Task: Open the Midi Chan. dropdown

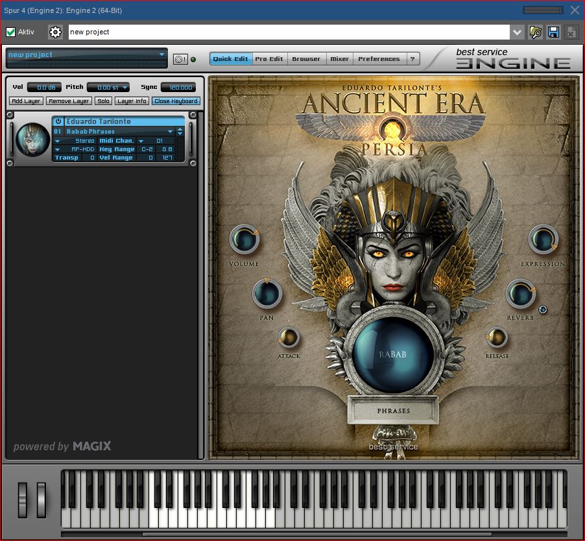Action: click(141, 141)
